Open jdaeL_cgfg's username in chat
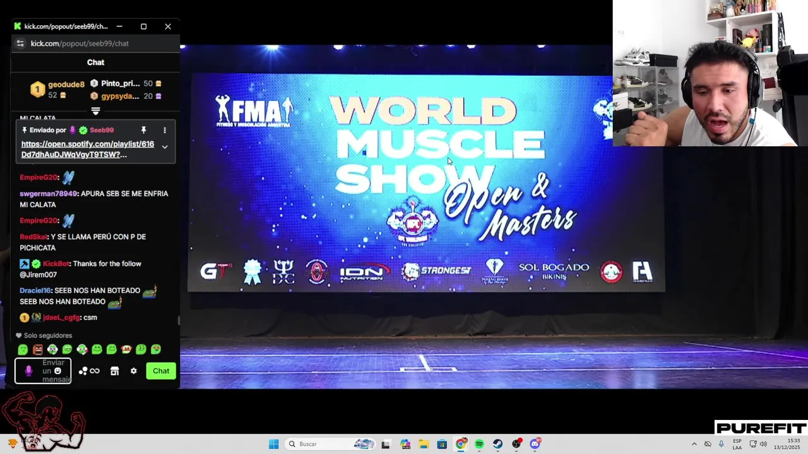The width and height of the screenshot is (808, 454). pyautogui.click(x=61, y=318)
